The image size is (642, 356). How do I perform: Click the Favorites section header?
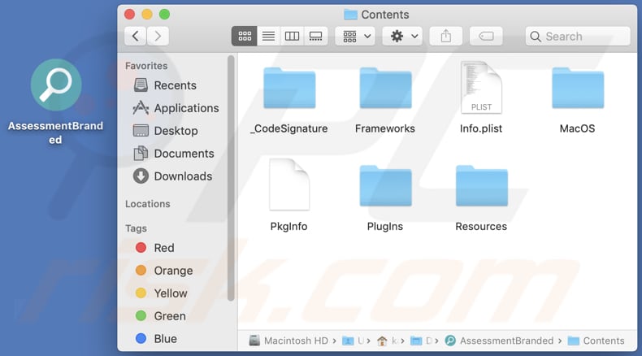(x=146, y=66)
